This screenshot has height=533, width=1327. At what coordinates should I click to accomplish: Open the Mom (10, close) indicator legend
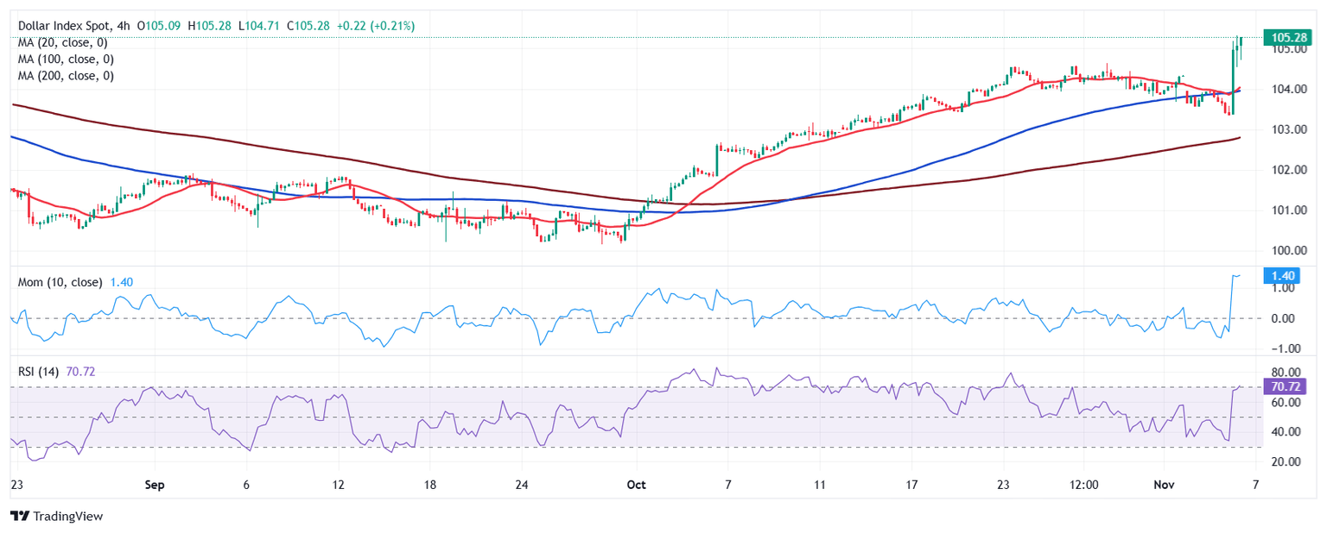tap(60, 282)
